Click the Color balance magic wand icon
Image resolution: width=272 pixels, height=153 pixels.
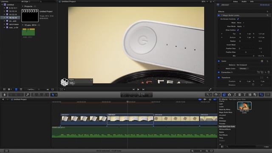pos(262,61)
